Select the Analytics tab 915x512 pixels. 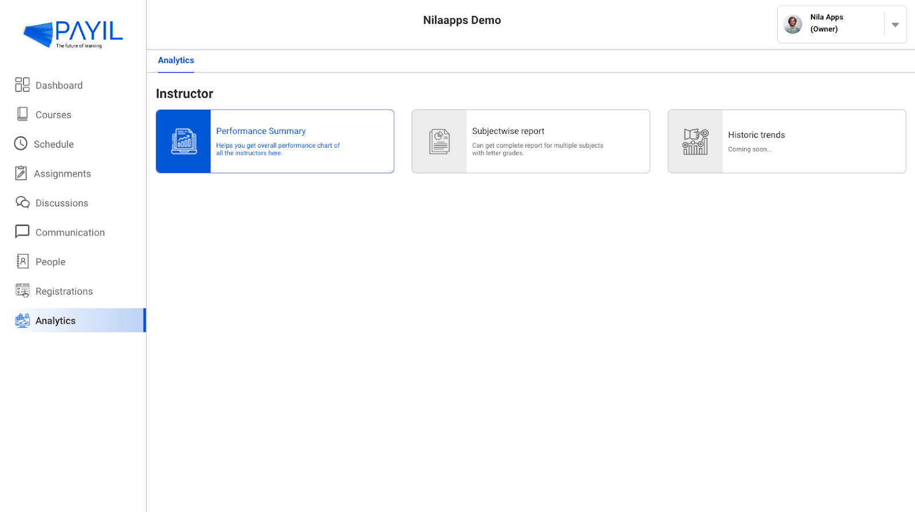pyautogui.click(x=176, y=60)
